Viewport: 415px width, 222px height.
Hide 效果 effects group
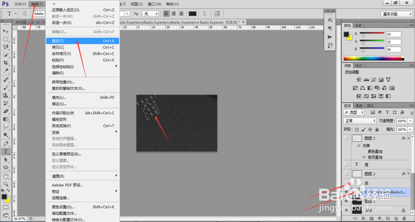[x=359, y=146]
